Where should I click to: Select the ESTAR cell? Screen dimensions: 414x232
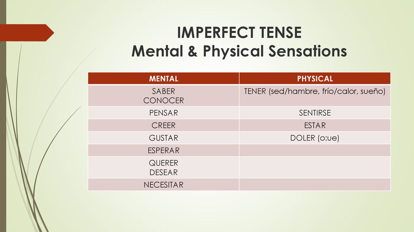coord(315,125)
